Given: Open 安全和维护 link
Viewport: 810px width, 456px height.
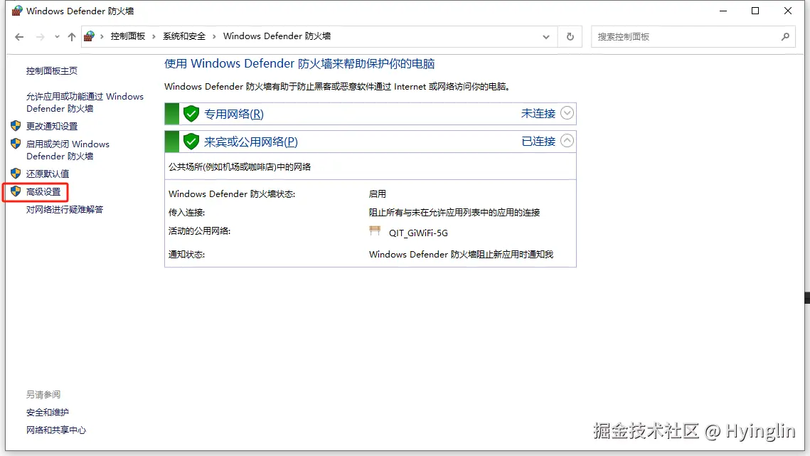Looking at the screenshot, I should [x=48, y=413].
